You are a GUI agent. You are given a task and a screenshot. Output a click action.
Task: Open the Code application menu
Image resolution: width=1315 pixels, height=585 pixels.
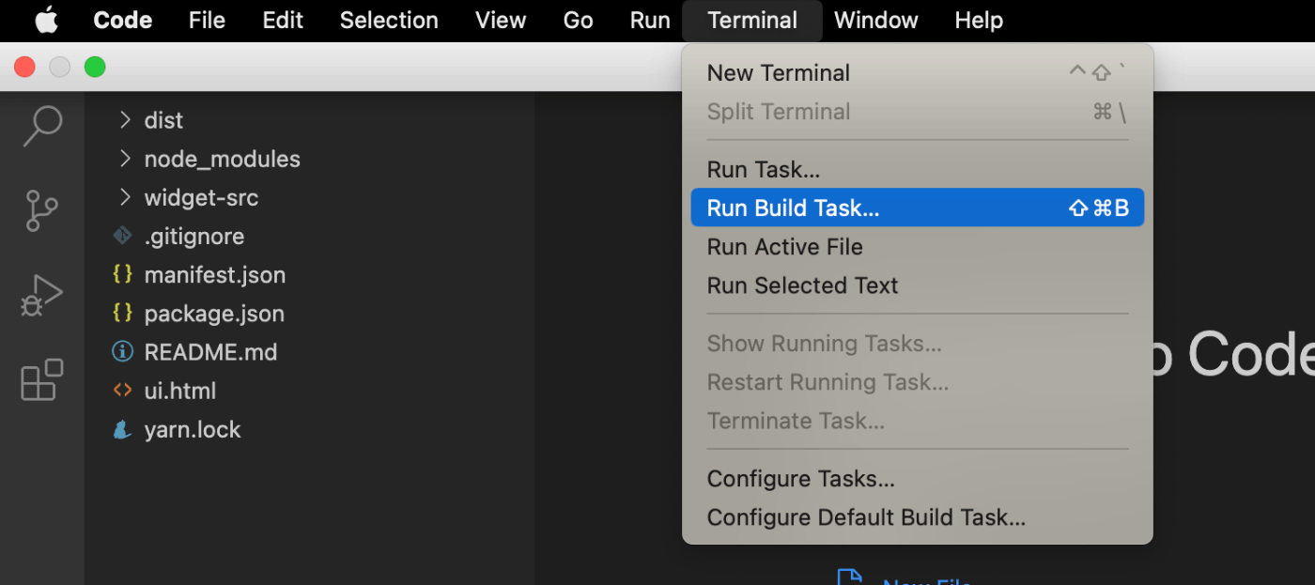[x=123, y=20]
